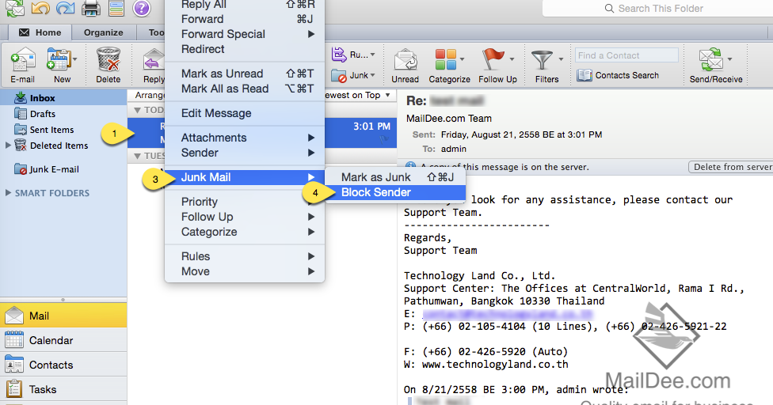Click the My Day list icon
Image resolution: width=773 pixels, height=405 pixels.
[116, 9]
